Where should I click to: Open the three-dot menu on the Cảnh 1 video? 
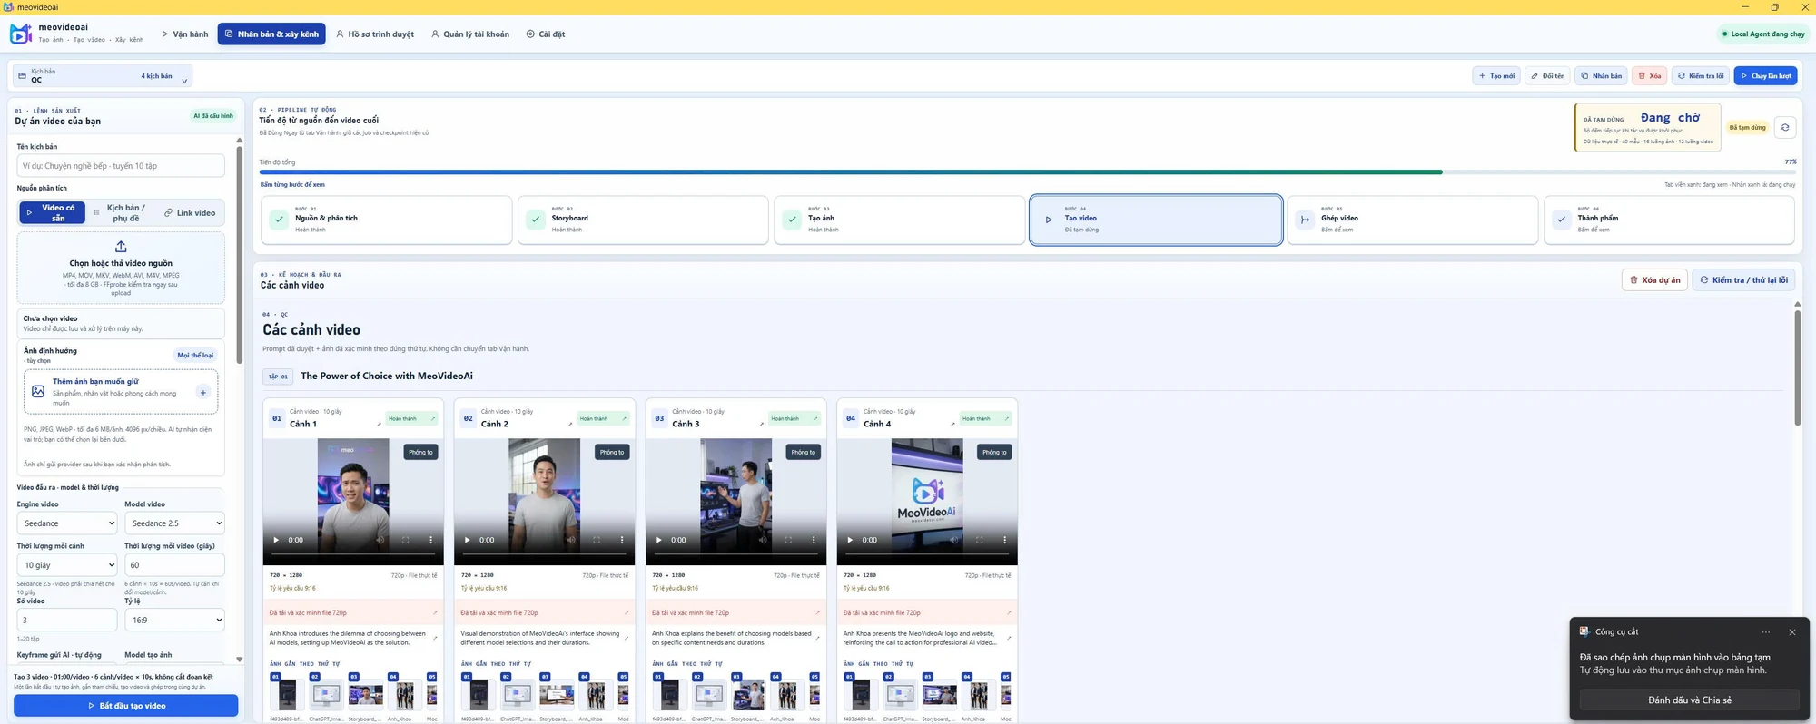pos(431,540)
